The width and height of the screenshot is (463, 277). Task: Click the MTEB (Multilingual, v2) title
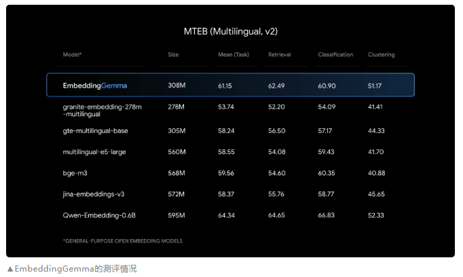[x=231, y=31]
